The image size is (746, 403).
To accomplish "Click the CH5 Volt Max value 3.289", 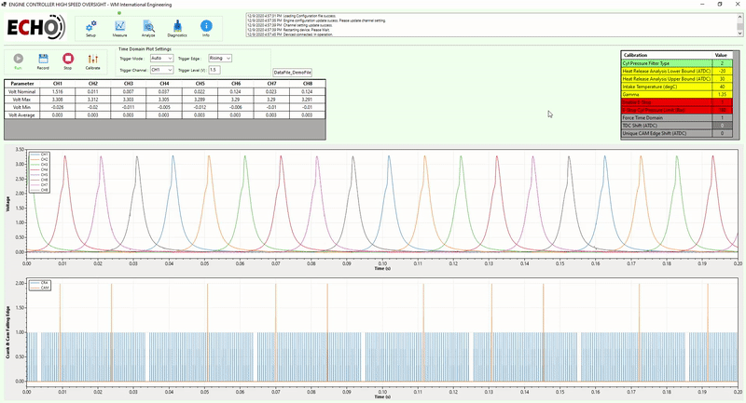I will [x=200, y=100].
